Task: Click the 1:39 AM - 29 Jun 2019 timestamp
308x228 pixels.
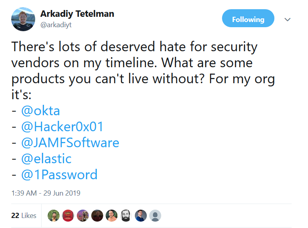Action: tap(46, 193)
